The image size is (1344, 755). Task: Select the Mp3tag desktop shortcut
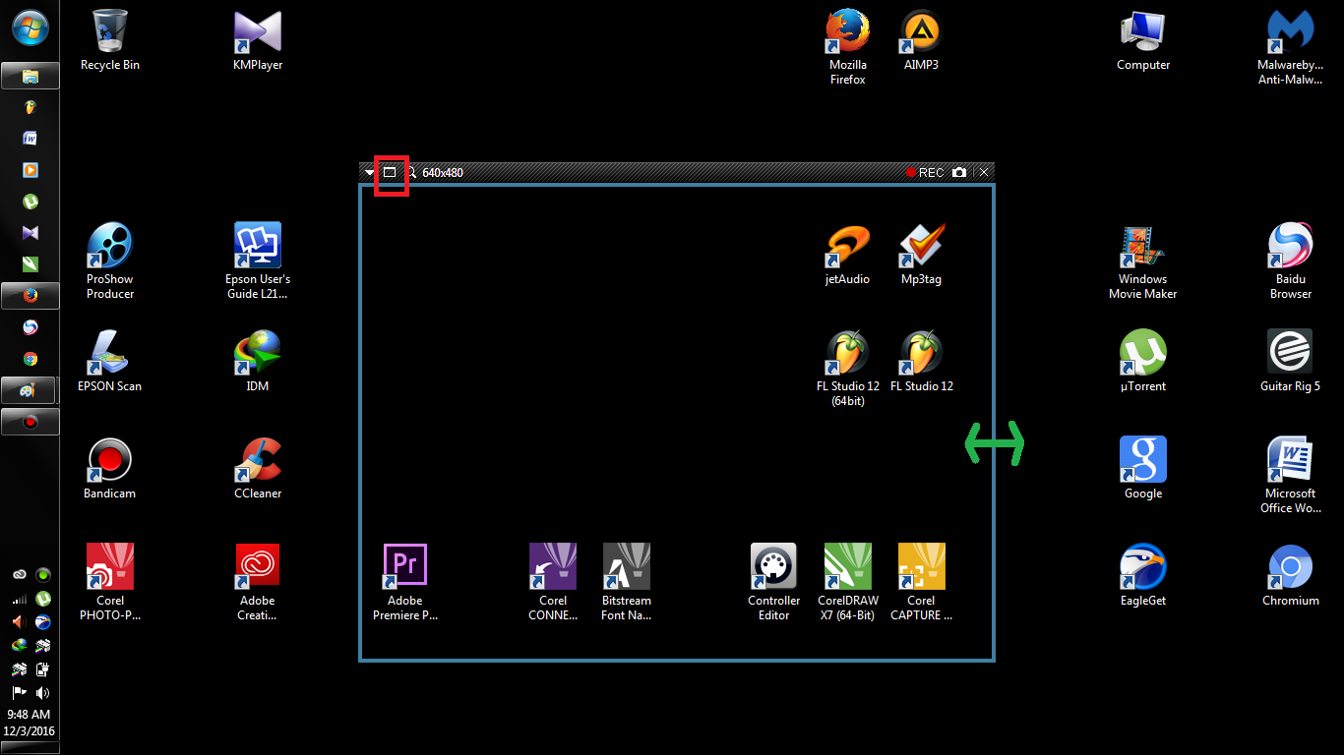coord(922,255)
